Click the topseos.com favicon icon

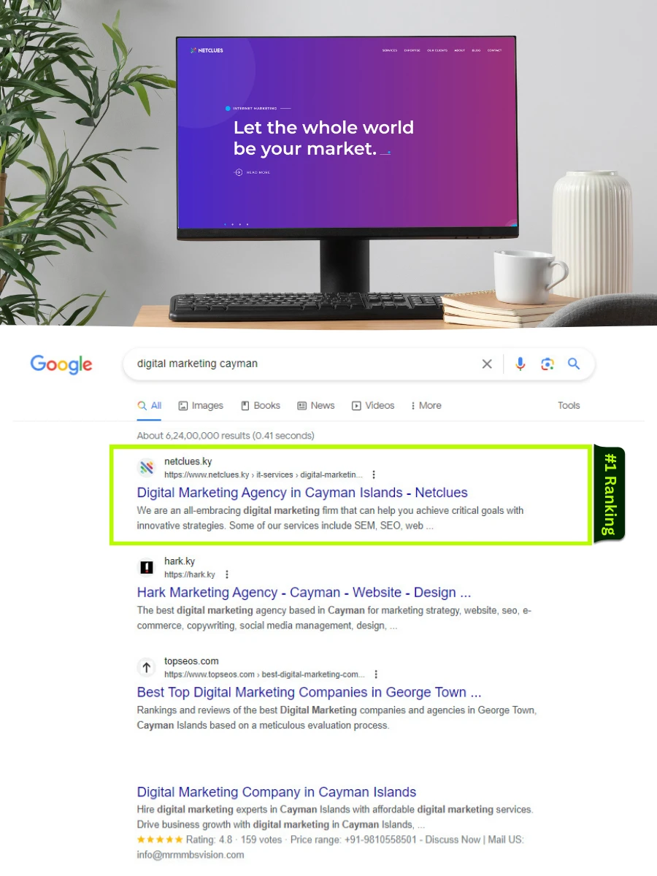(147, 667)
